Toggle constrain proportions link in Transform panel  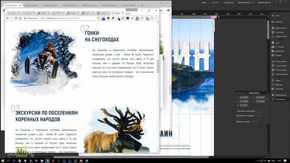[x=267, y=99]
